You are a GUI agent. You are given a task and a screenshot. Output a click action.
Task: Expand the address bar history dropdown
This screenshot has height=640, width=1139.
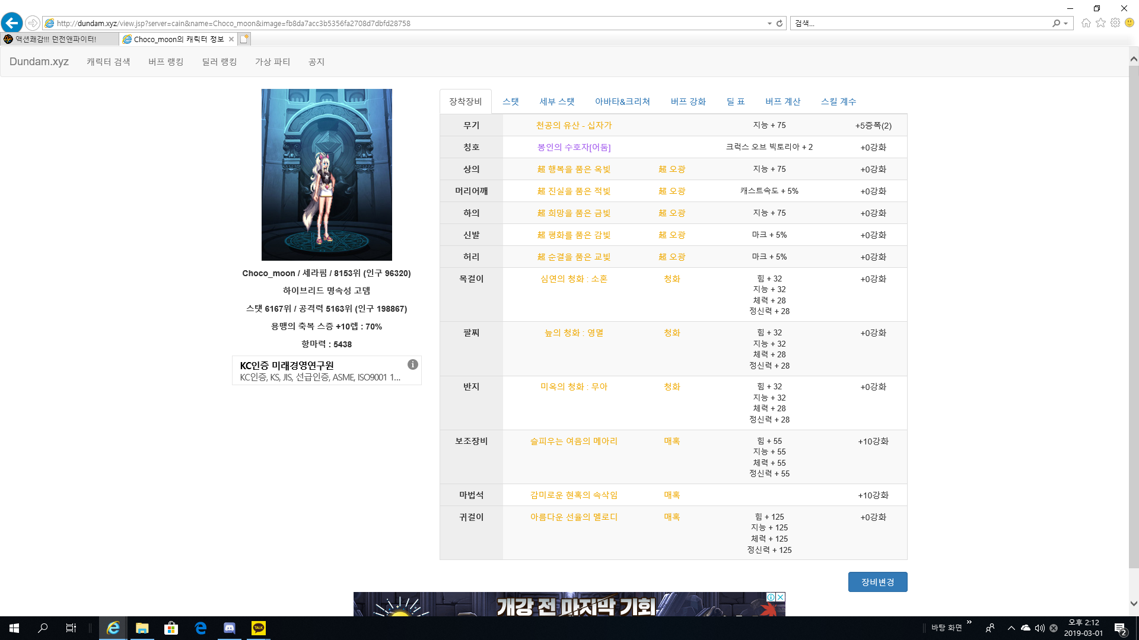(769, 24)
